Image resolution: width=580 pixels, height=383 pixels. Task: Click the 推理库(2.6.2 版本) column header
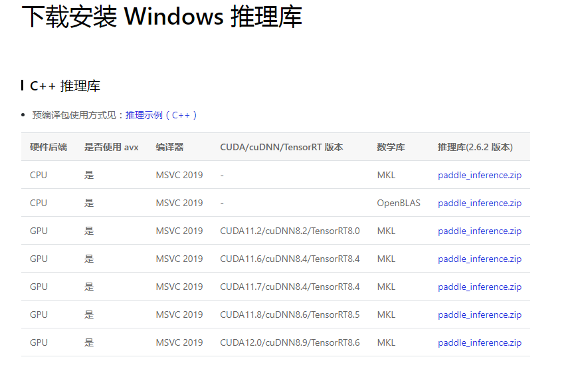point(475,147)
